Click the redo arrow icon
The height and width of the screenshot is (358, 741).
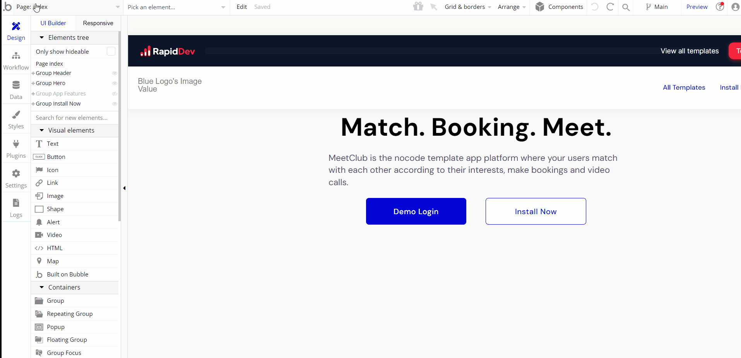(x=610, y=7)
